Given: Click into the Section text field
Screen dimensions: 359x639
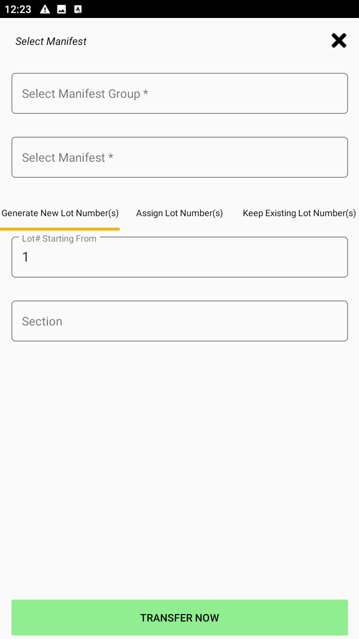Looking at the screenshot, I should (x=179, y=321).
